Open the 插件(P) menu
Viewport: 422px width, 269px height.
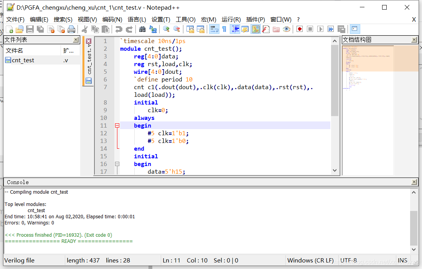click(256, 20)
